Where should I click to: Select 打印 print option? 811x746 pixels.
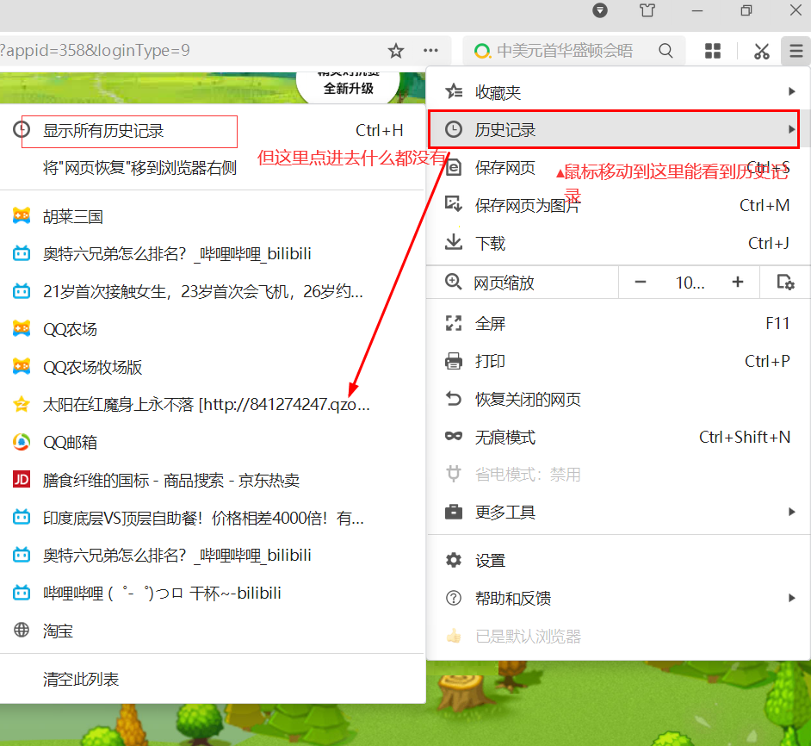click(x=619, y=361)
